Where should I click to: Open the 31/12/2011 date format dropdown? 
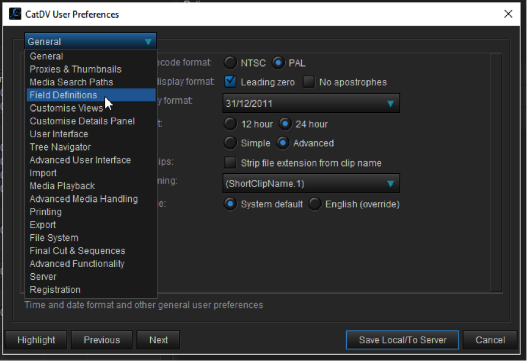pos(311,103)
